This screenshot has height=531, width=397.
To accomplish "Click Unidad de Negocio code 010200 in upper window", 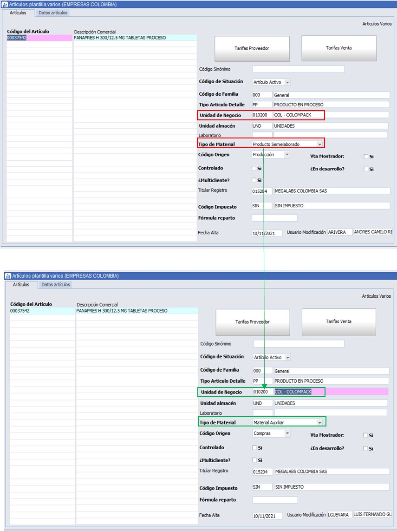I will pyautogui.click(x=262, y=115).
